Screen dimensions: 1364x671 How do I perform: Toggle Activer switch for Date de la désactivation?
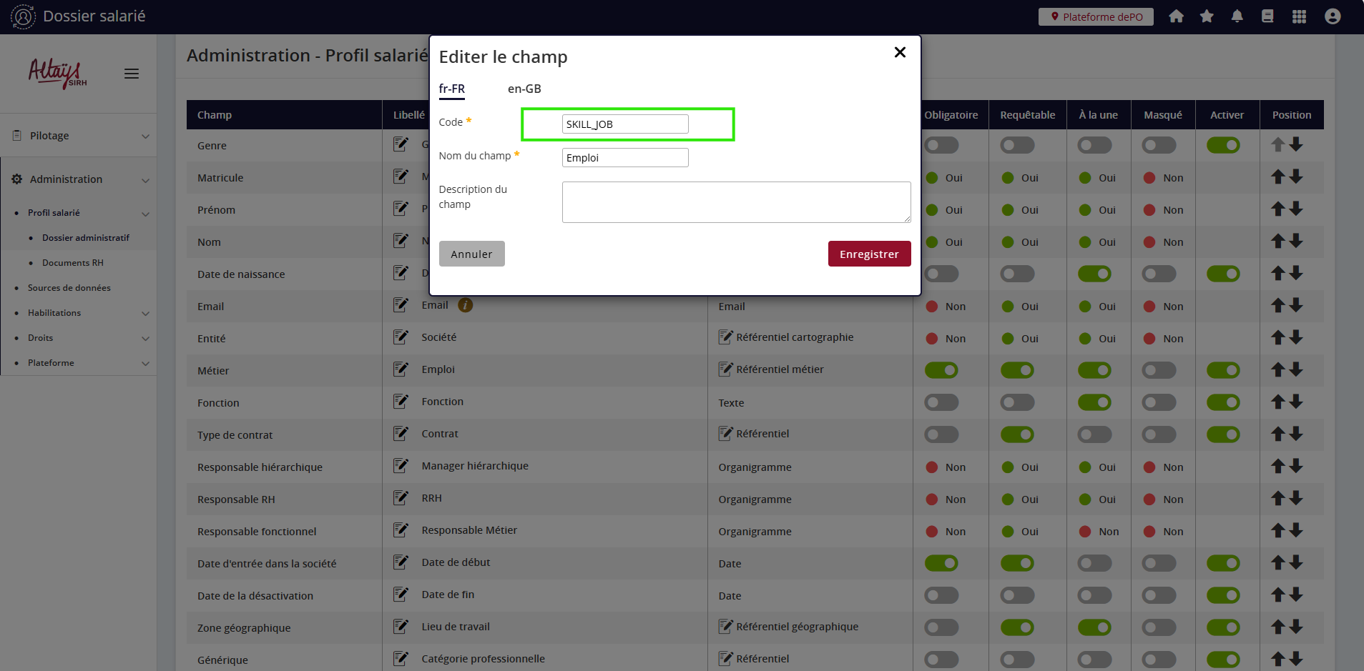pyautogui.click(x=1223, y=595)
